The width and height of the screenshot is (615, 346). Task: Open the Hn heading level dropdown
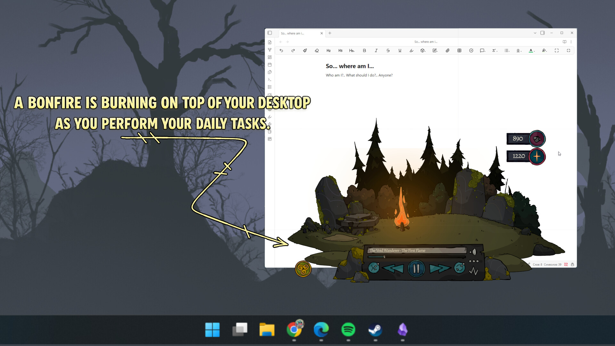[x=352, y=51]
